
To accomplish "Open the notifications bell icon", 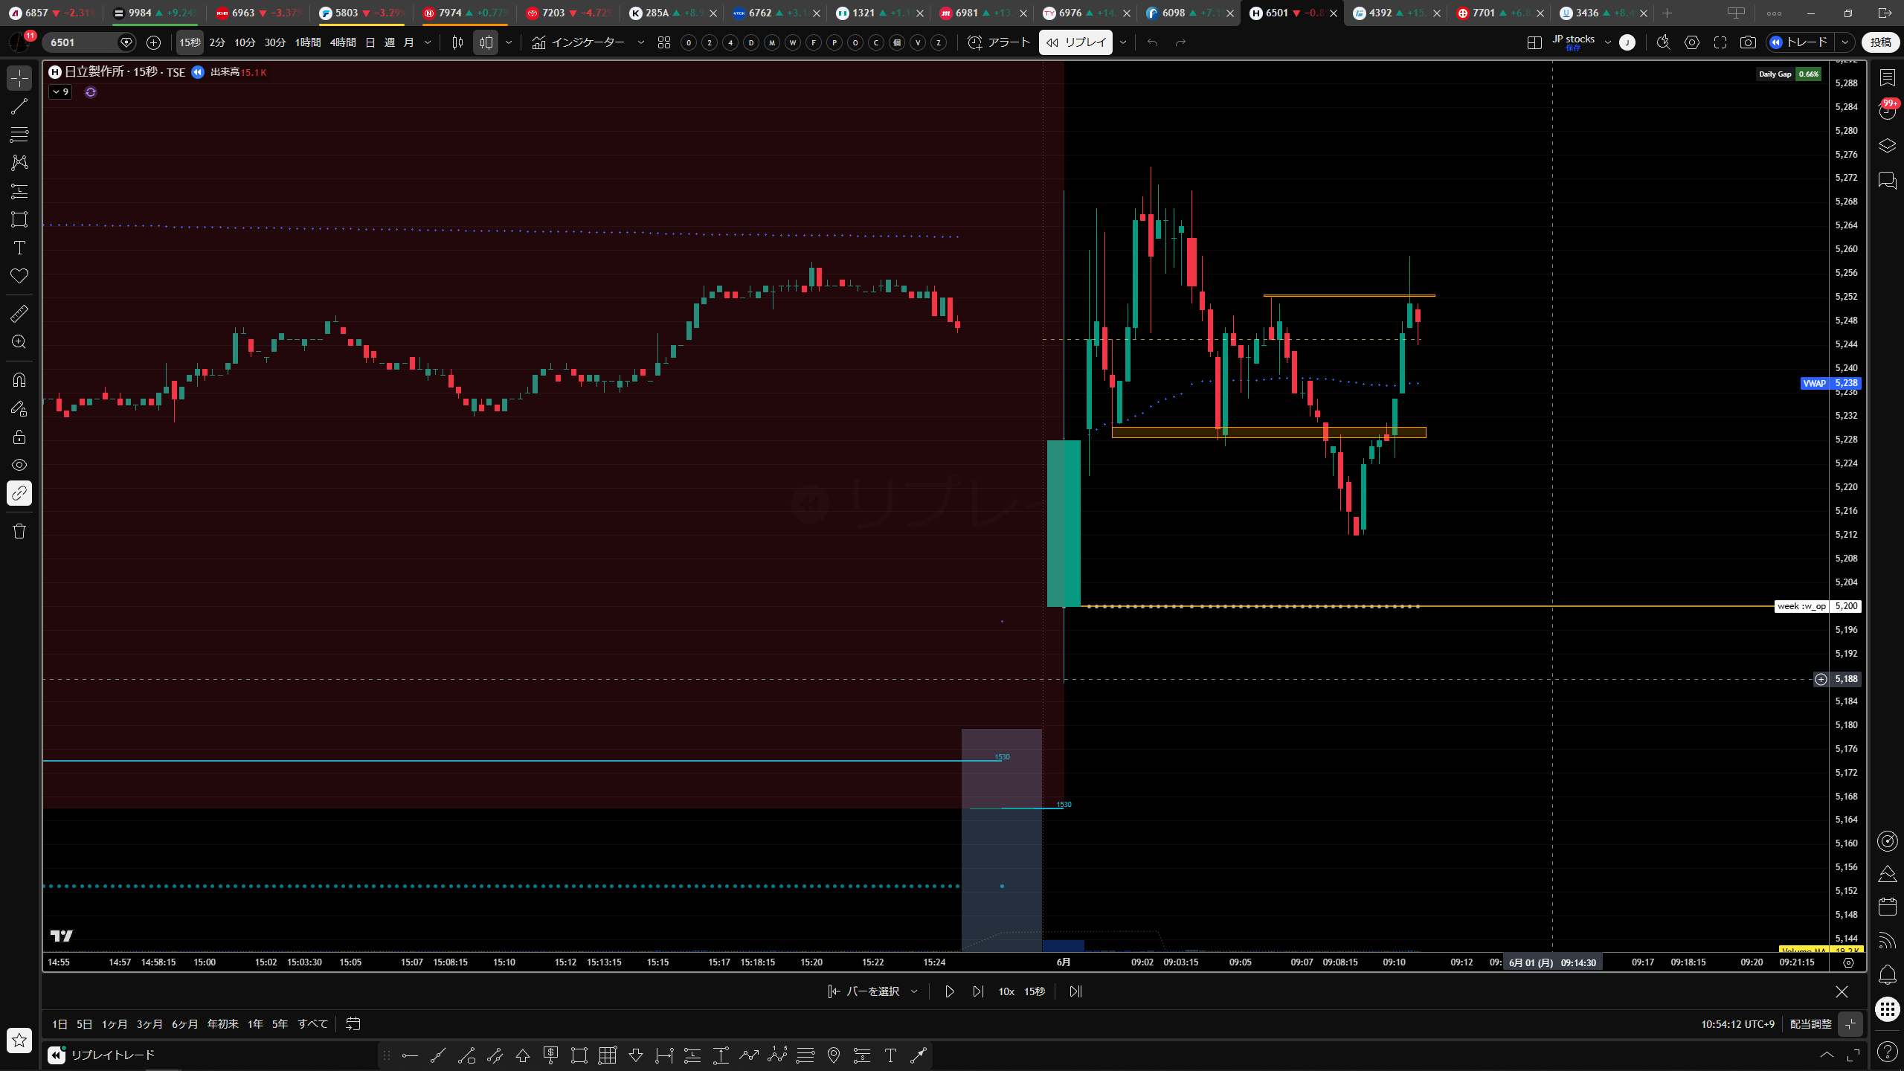I will tap(1888, 974).
